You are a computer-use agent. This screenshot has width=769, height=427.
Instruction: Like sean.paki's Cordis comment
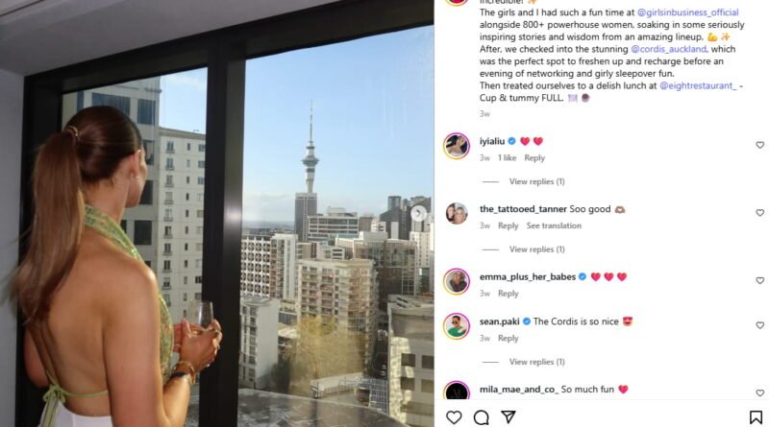pos(759,325)
